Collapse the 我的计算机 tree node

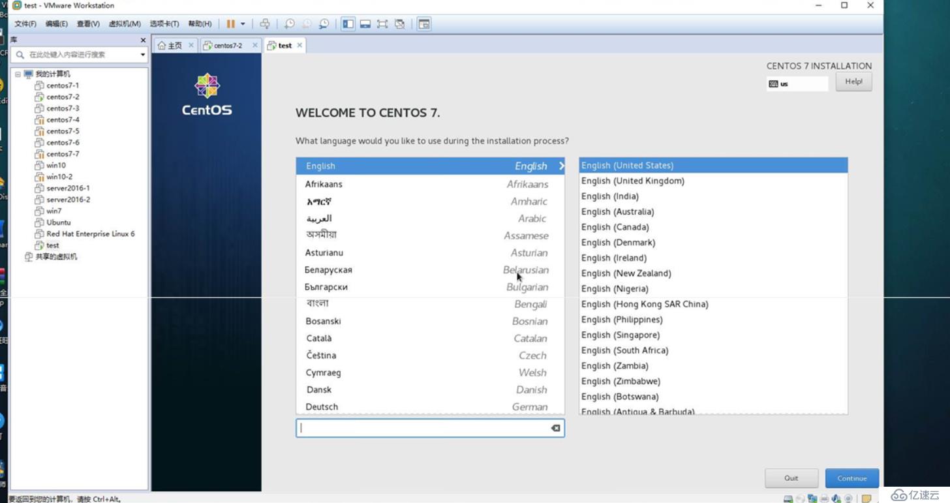18,74
